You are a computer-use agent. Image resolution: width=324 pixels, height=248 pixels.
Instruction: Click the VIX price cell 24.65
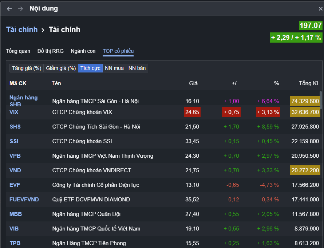click(192, 112)
